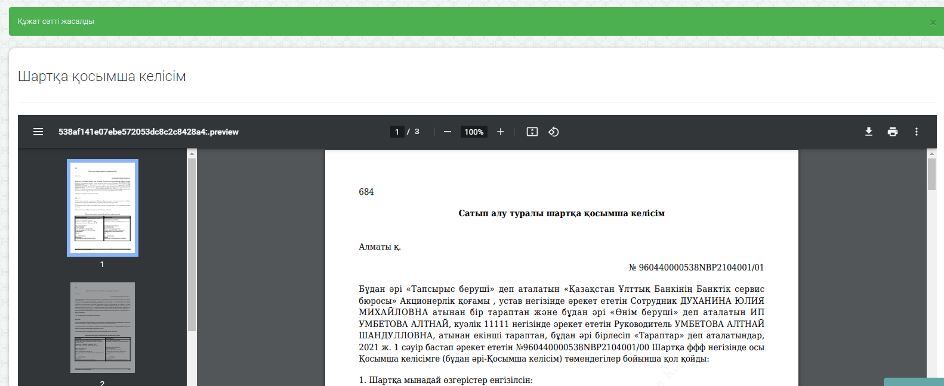This screenshot has width=944, height=386.
Task: Click the document's vertical scrollbar handle
Action: coord(931,174)
